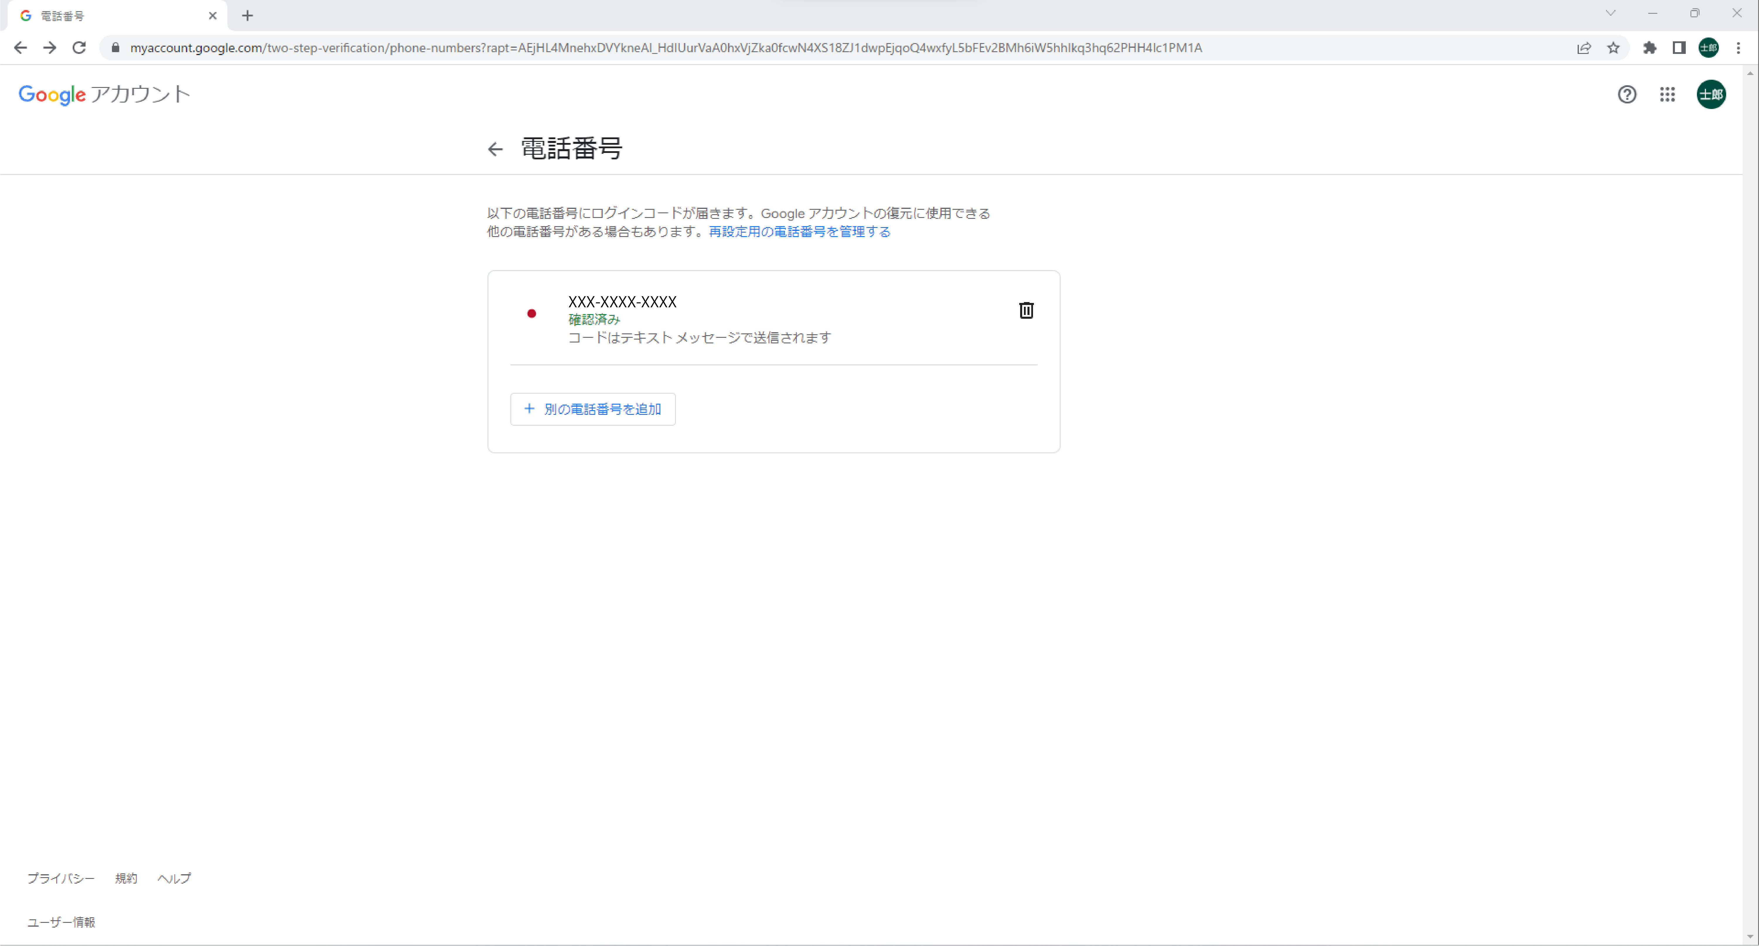The width and height of the screenshot is (1759, 946).
Task: Reload the page
Action: point(79,48)
